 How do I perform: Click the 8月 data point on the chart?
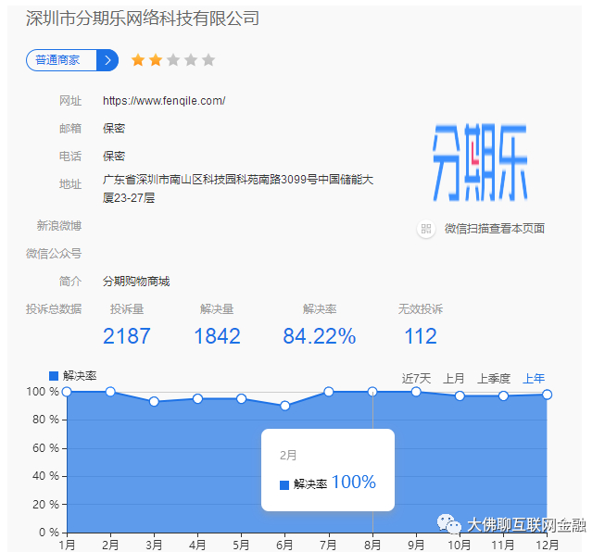(x=372, y=392)
